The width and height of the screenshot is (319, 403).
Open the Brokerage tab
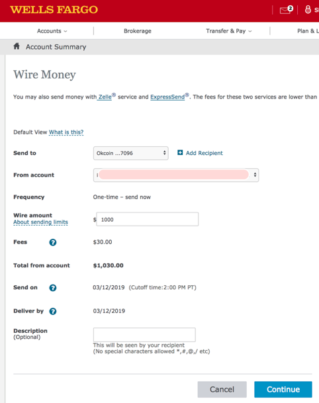[138, 31]
